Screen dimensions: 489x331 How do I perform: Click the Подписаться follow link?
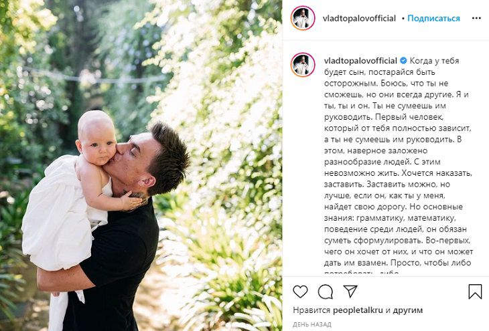pos(433,18)
